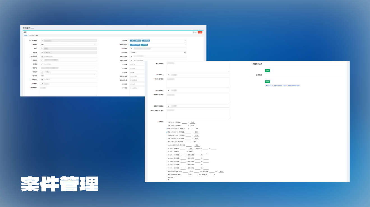Image resolution: width=370 pixels, height=207 pixels.
Task: Expand the 案件類別 dropdown
Action: coord(69,44)
